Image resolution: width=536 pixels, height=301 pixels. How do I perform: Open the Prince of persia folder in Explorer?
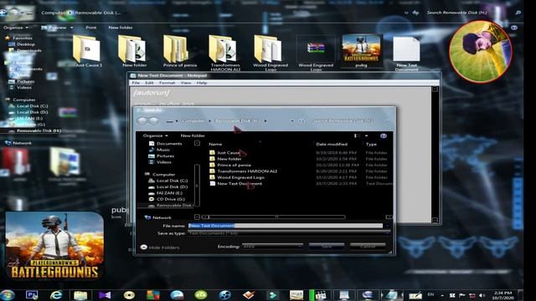pos(179,51)
